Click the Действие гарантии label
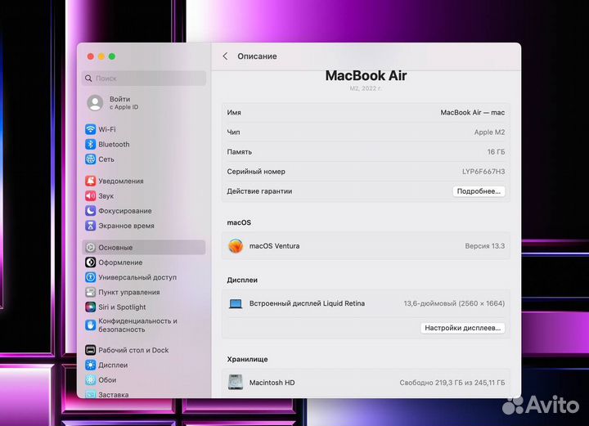The image size is (589, 426). coord(259,191)
